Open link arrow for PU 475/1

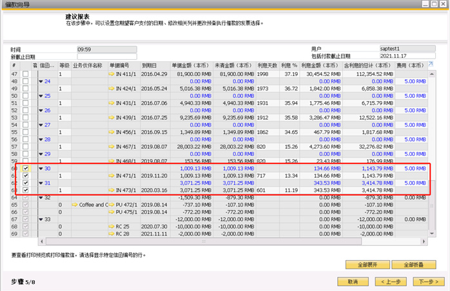112,212
